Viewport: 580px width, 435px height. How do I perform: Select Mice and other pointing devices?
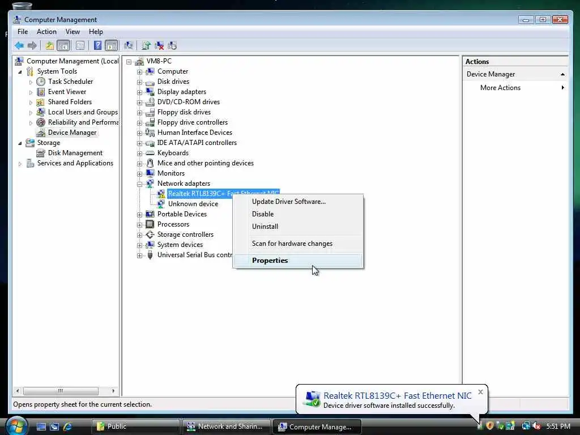pyautogui.click(x=205, y=163)
